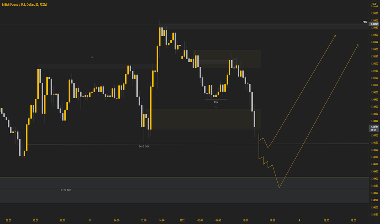Screen dimensions: 380x224
Task: Select the 2022 date marker on the time axis
Action: pos(182,220)
